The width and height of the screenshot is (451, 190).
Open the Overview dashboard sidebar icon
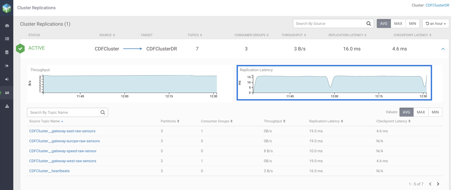pos(7,26)
